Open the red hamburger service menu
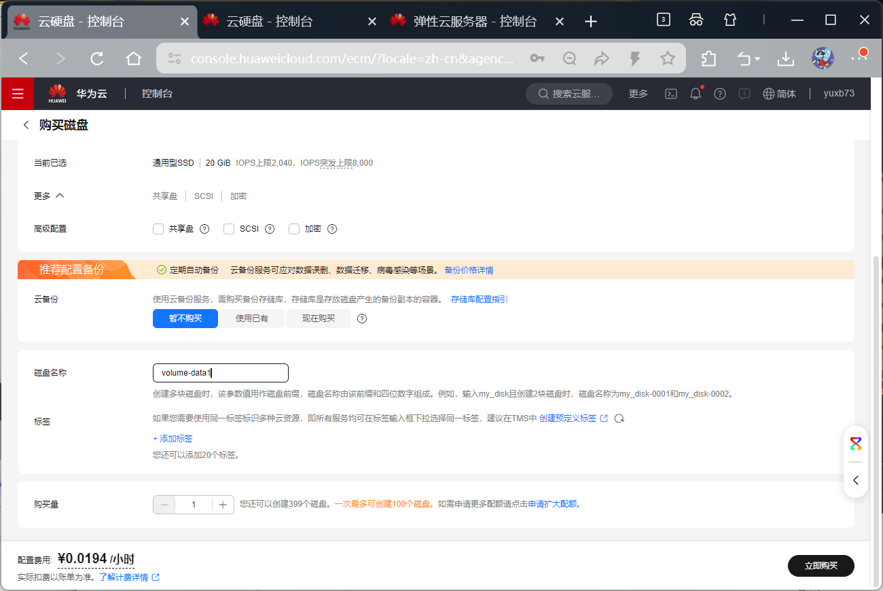 pos(17,94)
